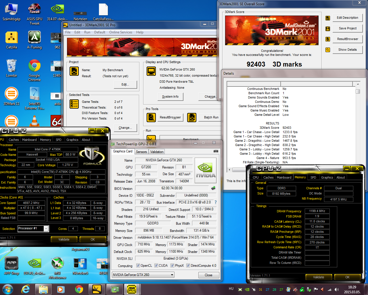Click the Project icon in 3DMark2001
The height and width of the screenshot is (295, 368).
tap(74, 71)
